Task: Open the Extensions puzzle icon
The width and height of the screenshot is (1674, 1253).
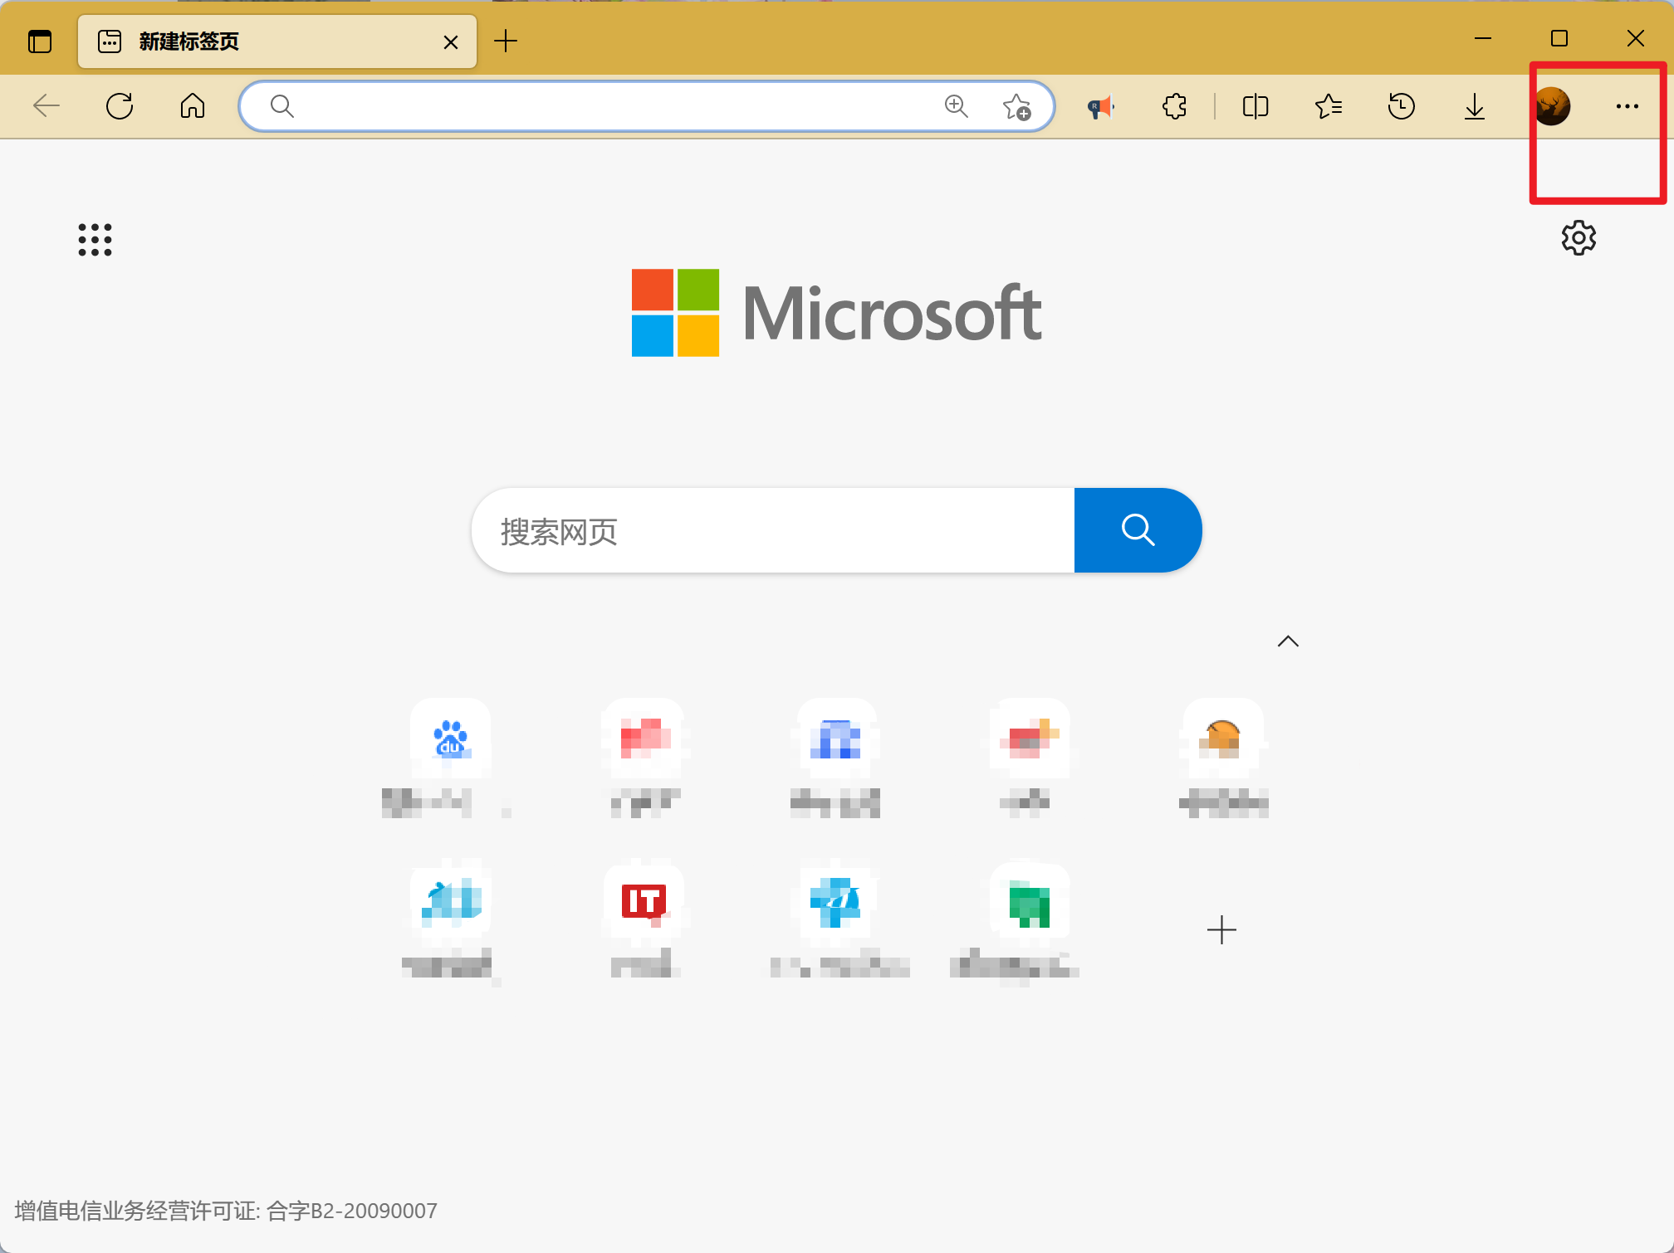Action: 1174,106
